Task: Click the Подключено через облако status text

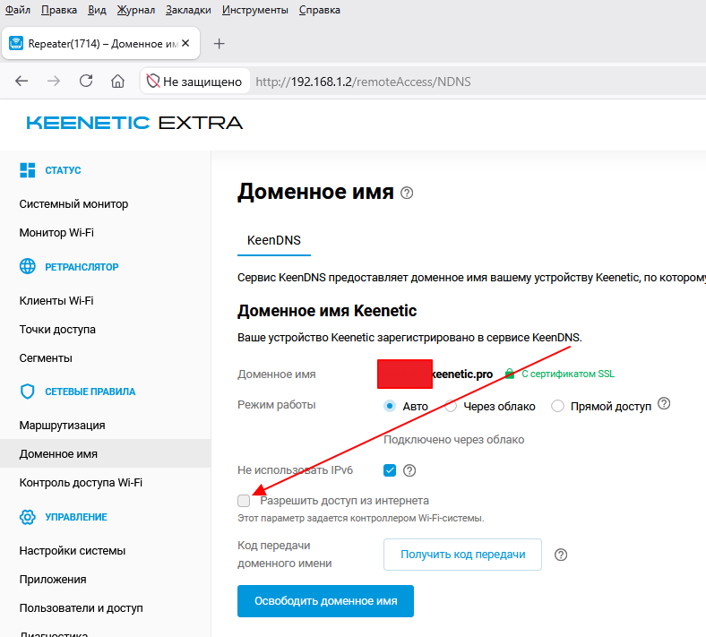Action: pos(454,439)
